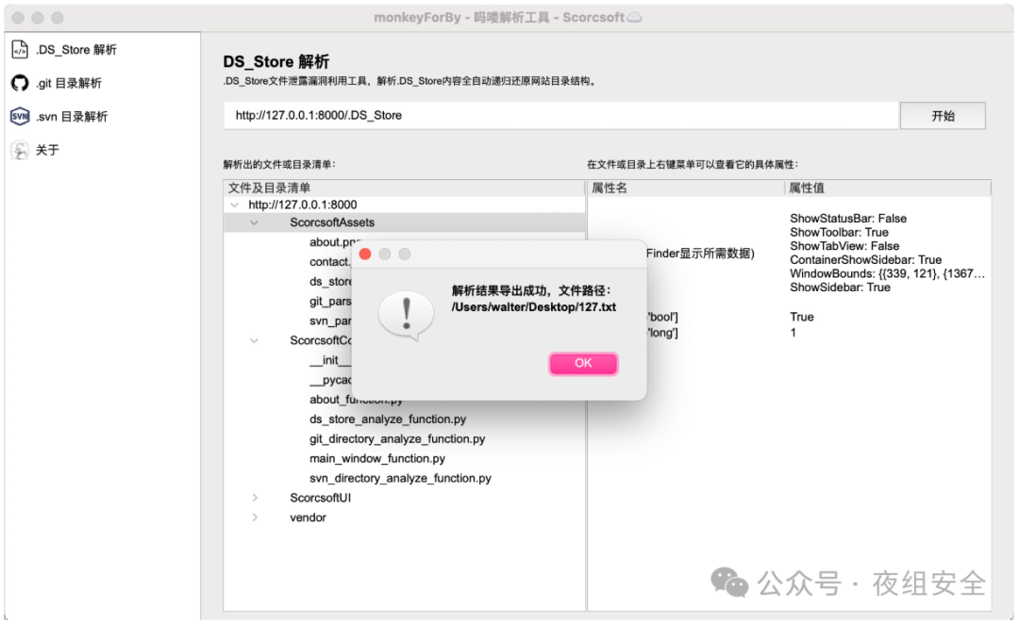Click the URL input field containing 127.0.0.1:8000

[x=560, y=115]
